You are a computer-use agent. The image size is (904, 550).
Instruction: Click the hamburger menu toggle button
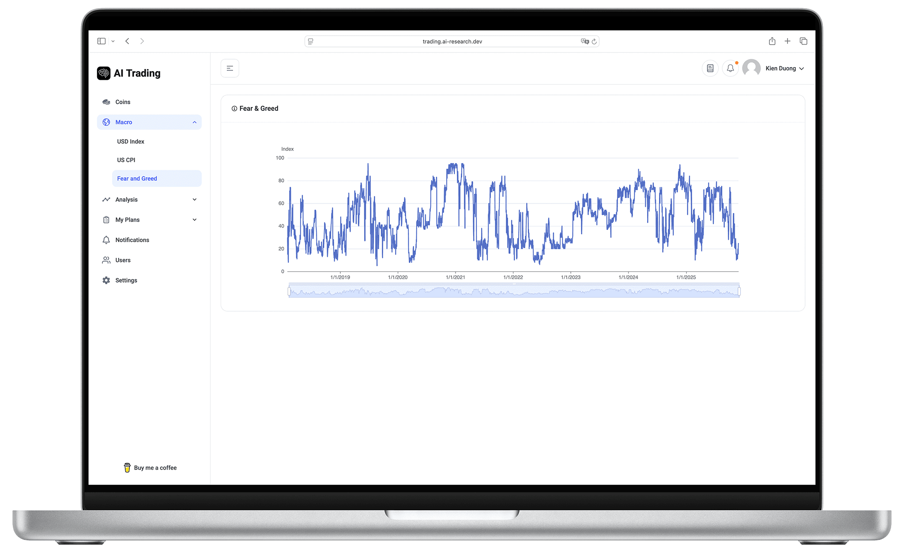(x=230, y=68)
